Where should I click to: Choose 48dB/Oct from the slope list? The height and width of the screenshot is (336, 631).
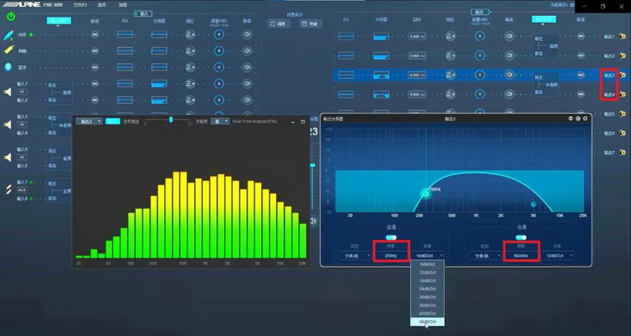tap(428, 322)
